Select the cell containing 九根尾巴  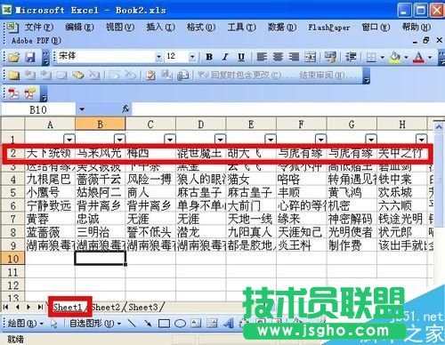[50, 179]
